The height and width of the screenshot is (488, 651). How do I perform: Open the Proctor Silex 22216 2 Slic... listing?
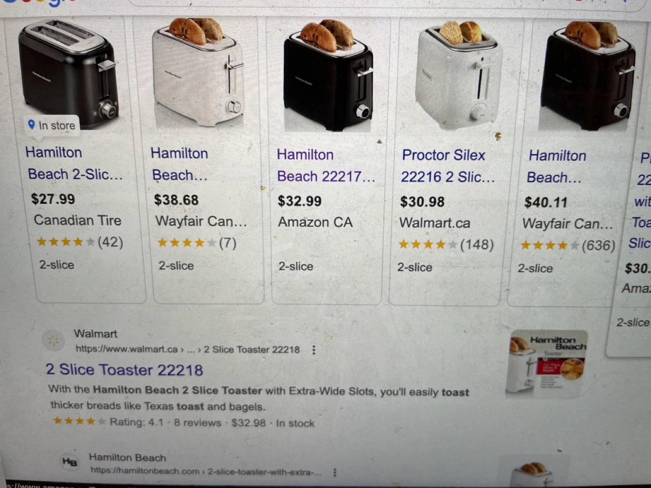(x=448, y=166)
